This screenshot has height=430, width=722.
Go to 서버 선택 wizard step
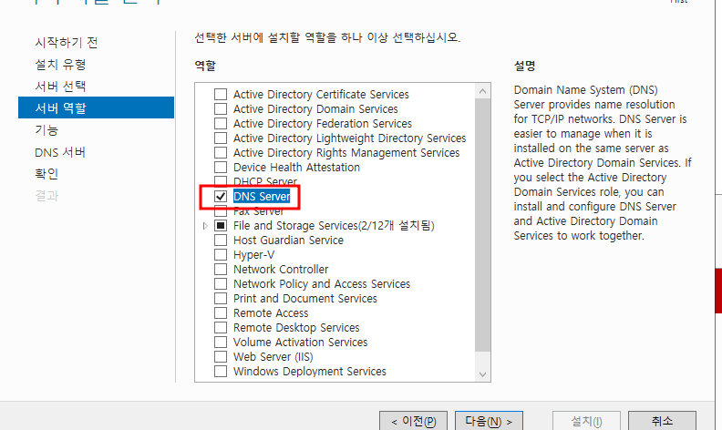(x=60, y=87)
